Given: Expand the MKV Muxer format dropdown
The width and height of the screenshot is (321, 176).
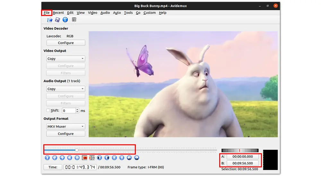Looking at the screenshot, I should pyautogui.click(x=65, y=126).
